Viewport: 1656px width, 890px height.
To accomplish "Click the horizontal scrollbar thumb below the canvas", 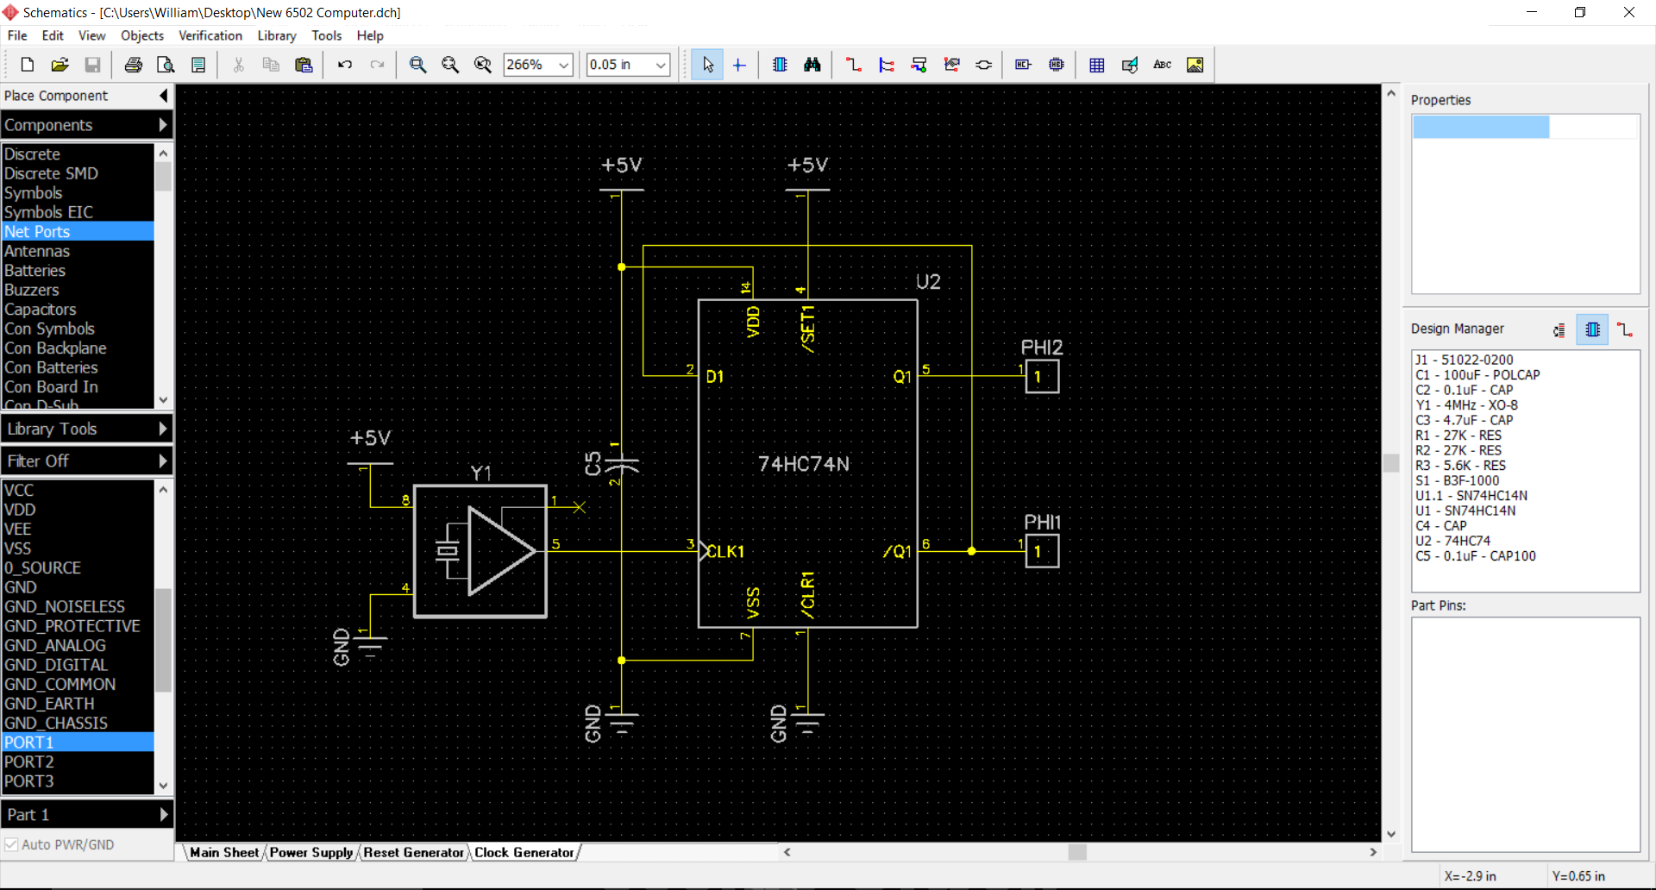I will pos(1077,852).
